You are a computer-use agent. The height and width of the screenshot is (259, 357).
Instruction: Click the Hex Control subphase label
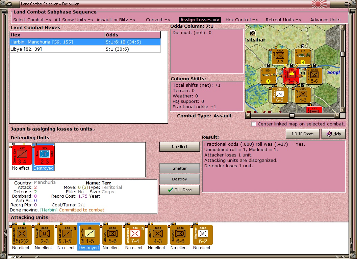point(241,20)
